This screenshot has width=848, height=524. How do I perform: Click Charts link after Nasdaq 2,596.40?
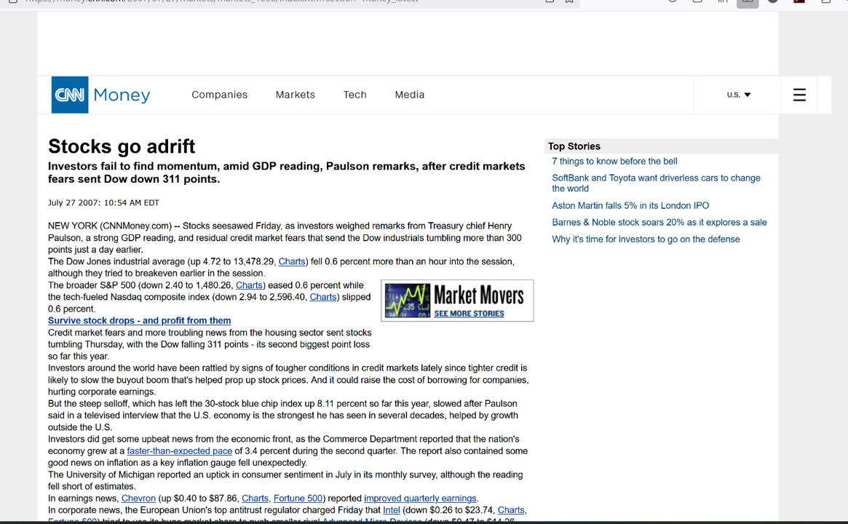[x=323, y=298]
